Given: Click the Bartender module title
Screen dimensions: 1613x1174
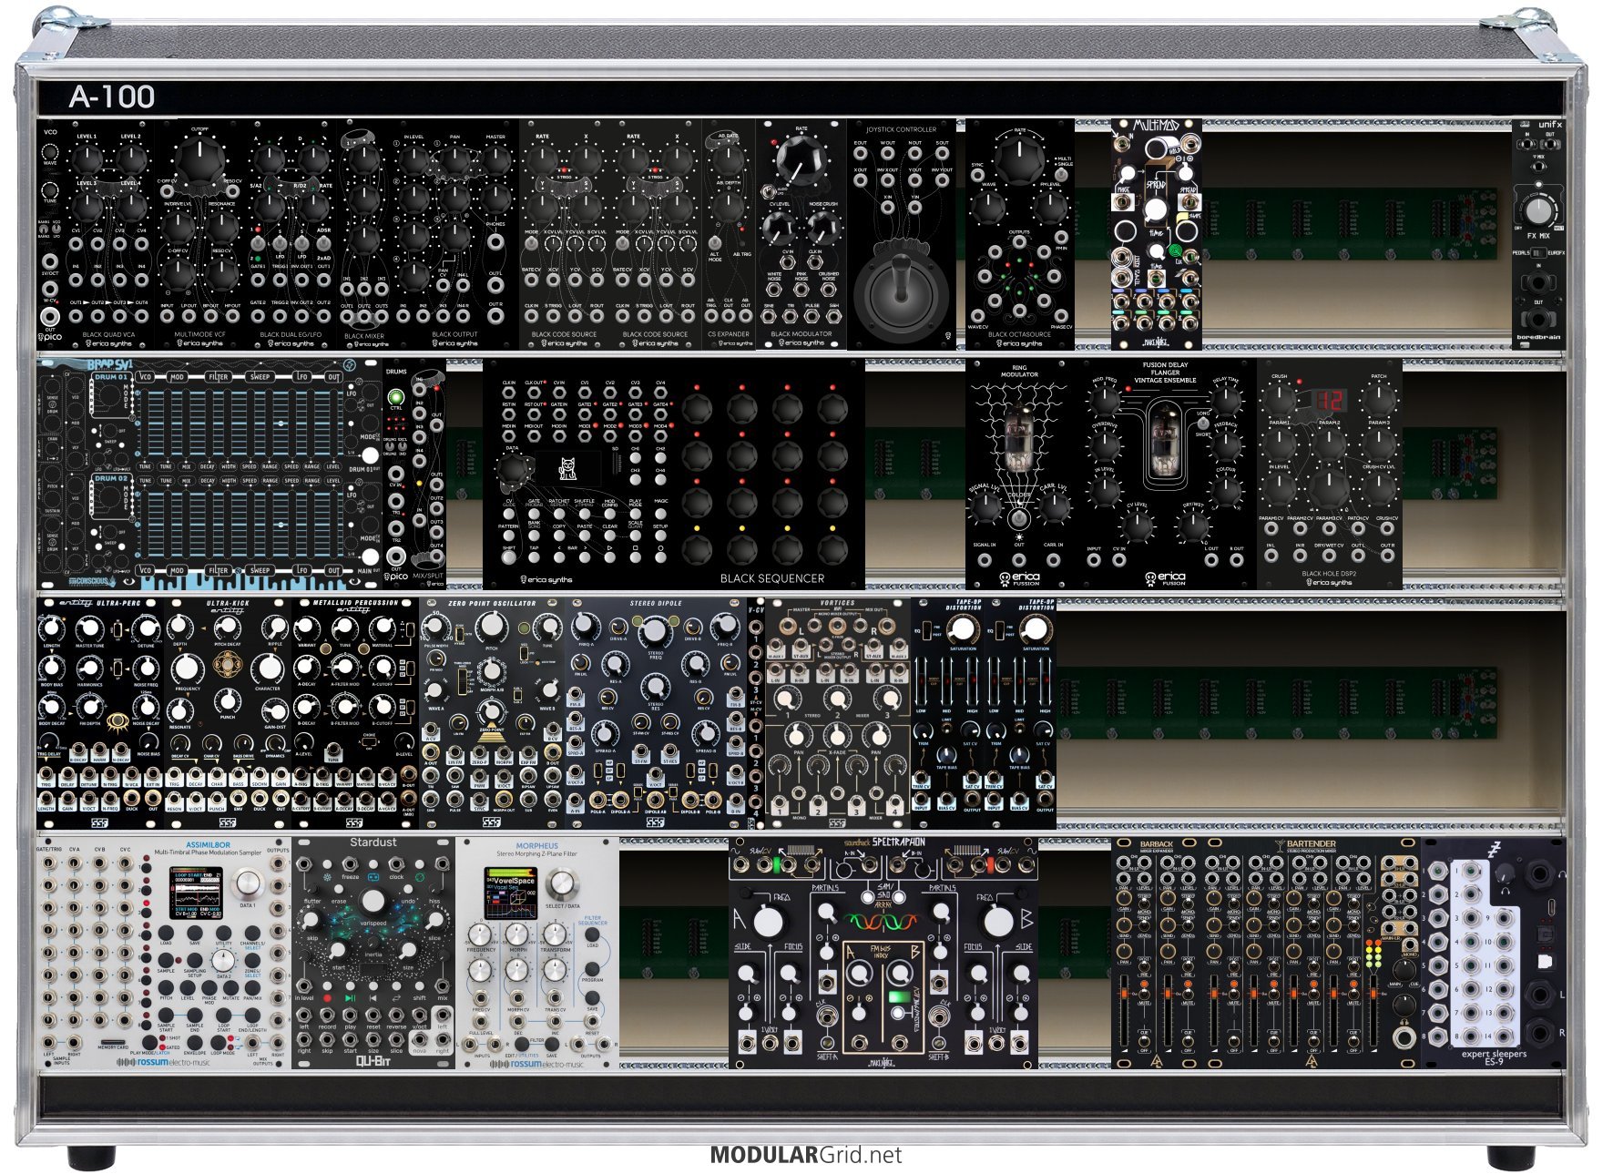Looking at the screenshot, I should tap(1311, 844).
